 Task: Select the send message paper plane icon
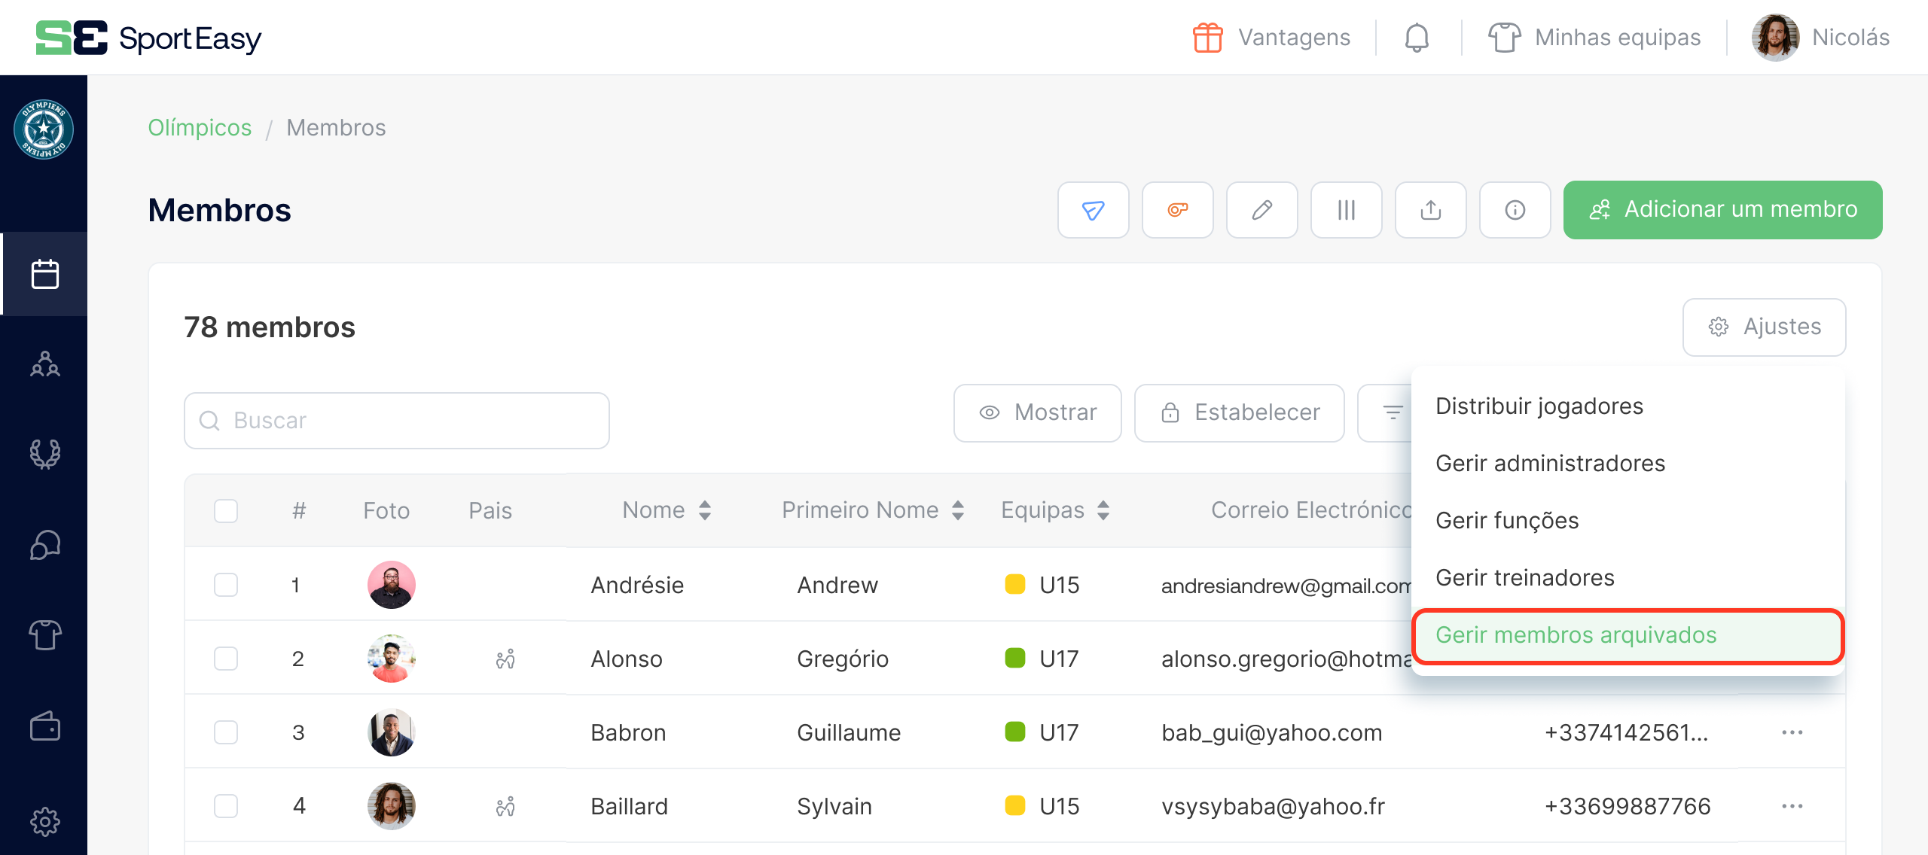(x=1093, y=210)
